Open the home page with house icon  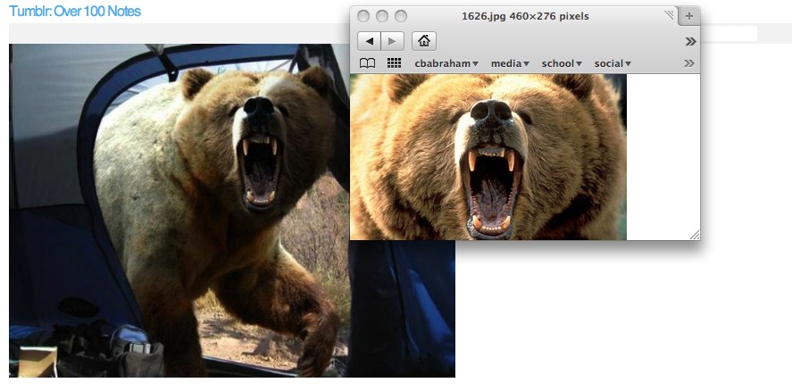pyautogui.click(x=424, y=41)
